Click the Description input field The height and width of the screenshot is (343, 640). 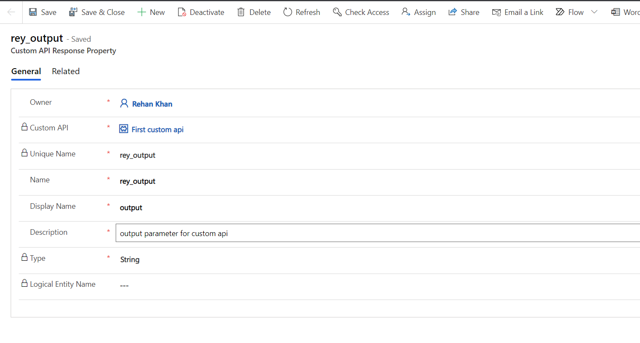tap(376, 233)
